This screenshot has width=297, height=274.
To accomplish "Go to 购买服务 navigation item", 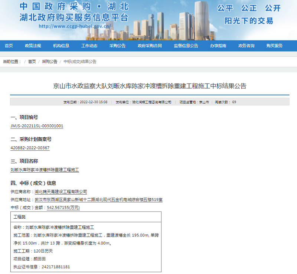I will pos(274,46).
